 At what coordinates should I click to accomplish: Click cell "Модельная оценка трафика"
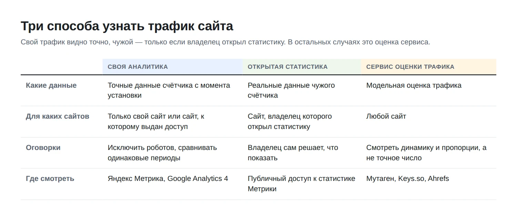pos(428,90)
